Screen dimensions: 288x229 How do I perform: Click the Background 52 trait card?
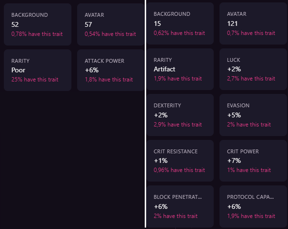pyautogui.click(x=37, y=24)
